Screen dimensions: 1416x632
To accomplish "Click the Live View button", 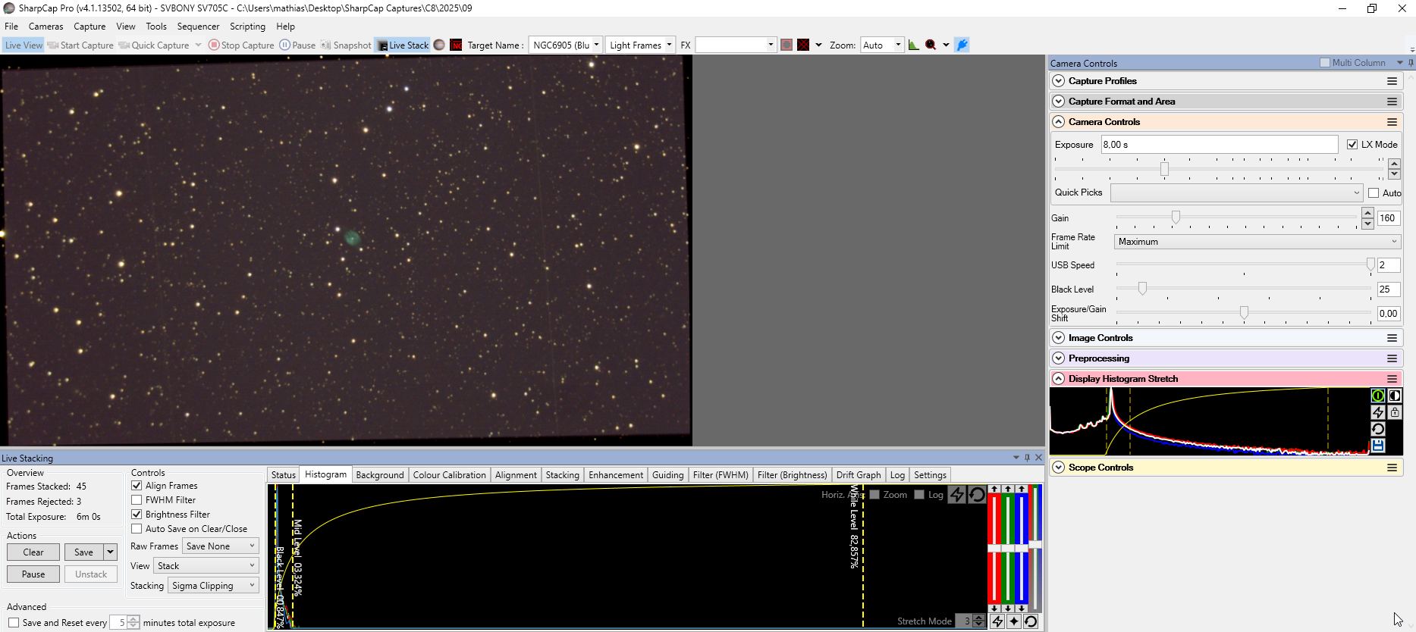I will tap(24, 45).
